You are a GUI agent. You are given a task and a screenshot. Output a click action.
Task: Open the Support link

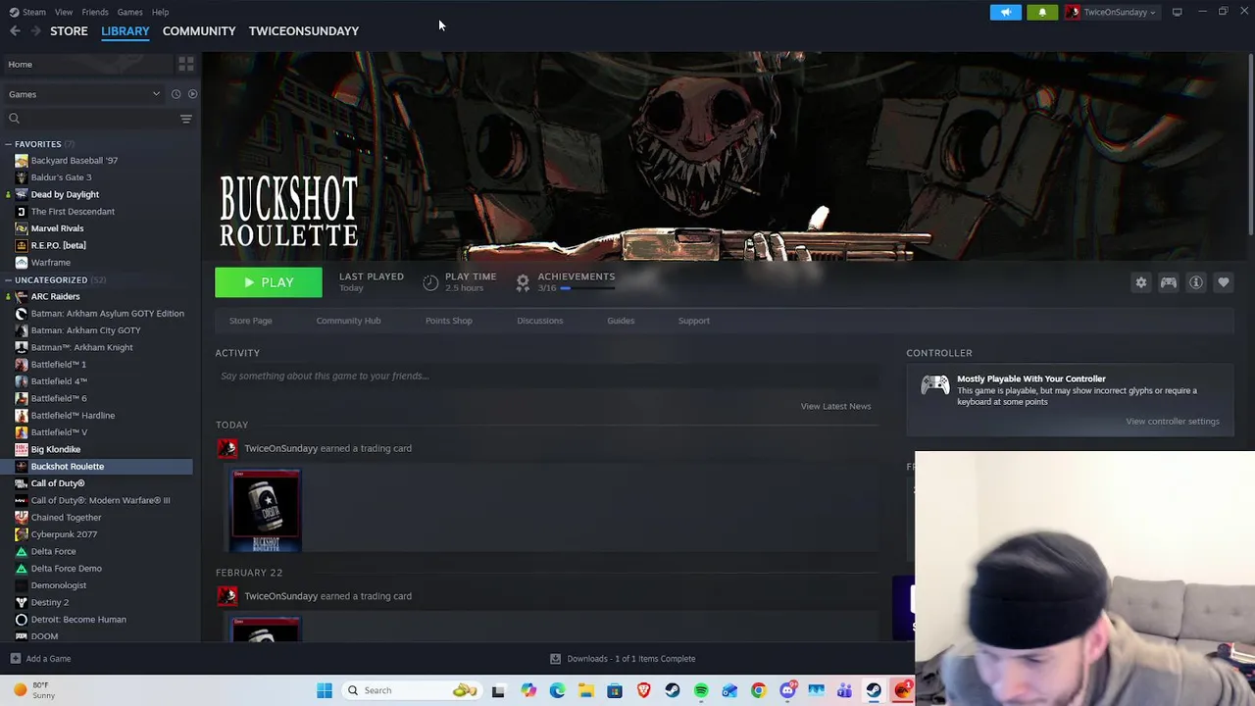point(694,321)
